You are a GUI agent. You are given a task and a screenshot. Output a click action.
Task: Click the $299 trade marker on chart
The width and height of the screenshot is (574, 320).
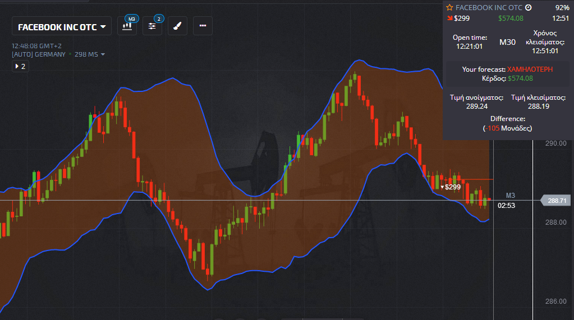click(x=451, y=187)
